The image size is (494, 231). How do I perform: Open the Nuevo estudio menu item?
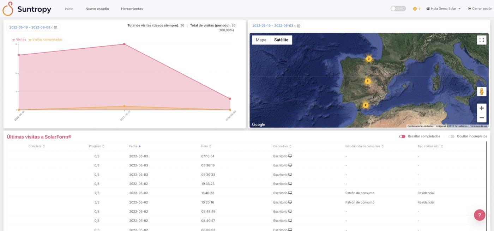click(97, 9)
